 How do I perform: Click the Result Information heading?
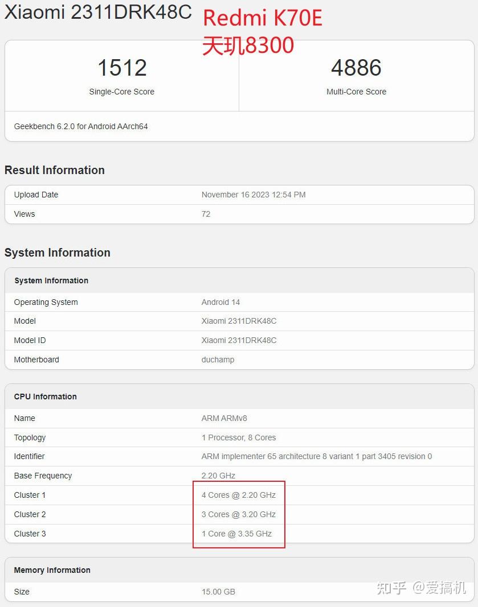click(x=55, y=170)
